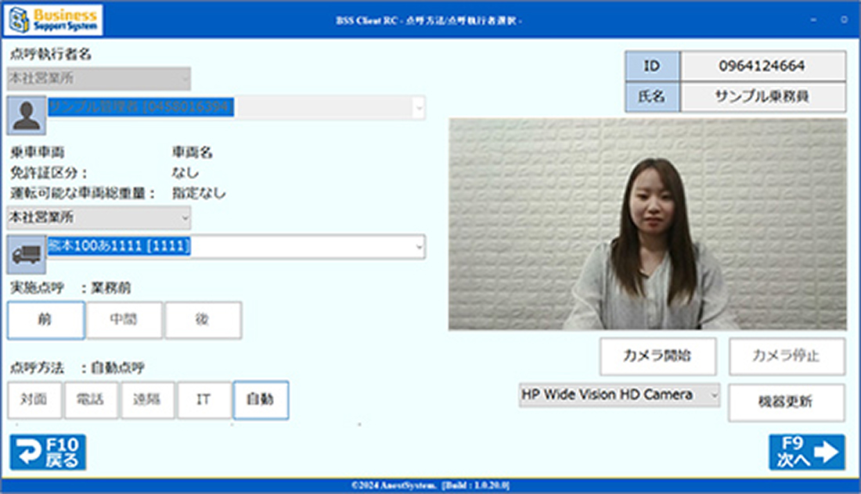Choose 電話 roll call method
The image size is (861, 494).
point(92,399)
